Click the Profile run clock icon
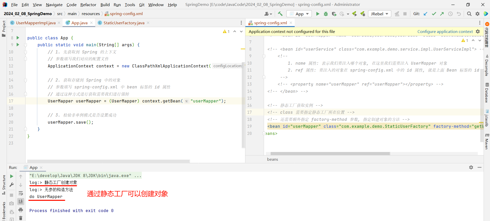 (342, 14)
